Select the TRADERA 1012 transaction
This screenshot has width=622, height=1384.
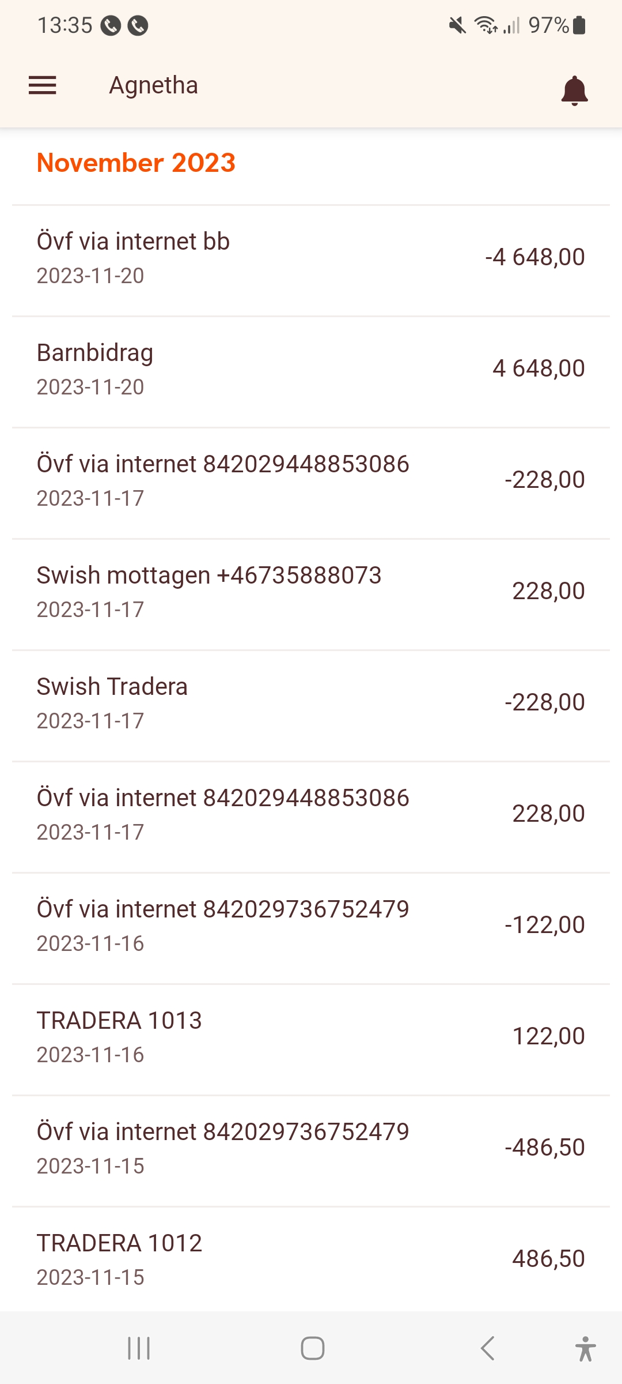pos(311,1259)
